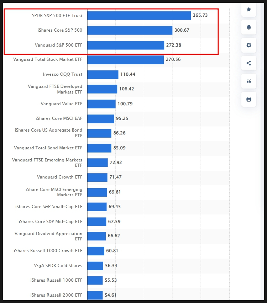Click the SSgA SPDR Gold Shares bar
Viewport: 267px width, 303px height.
tap(95, 266)
